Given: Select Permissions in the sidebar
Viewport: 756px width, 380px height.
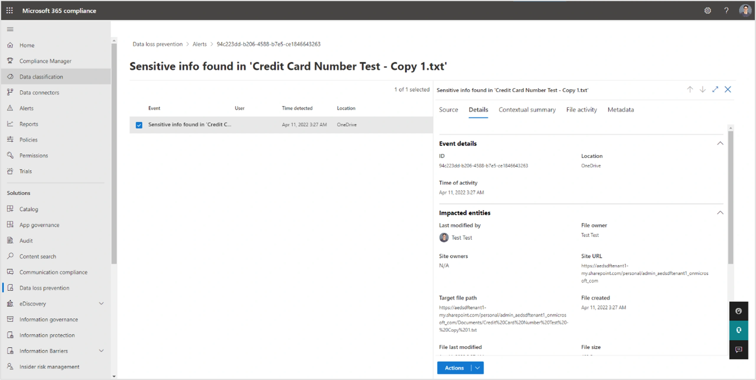Looking at the screenshot, I should [33, 155].
